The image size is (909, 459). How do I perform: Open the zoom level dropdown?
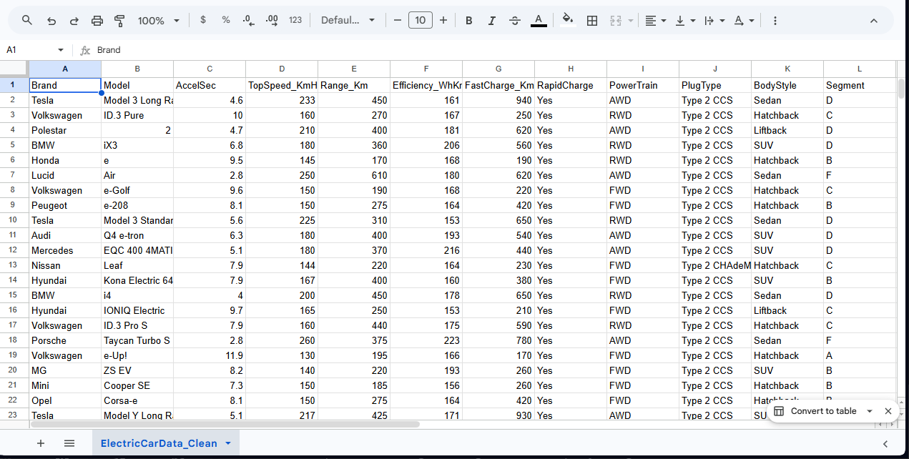pos(158,21)
